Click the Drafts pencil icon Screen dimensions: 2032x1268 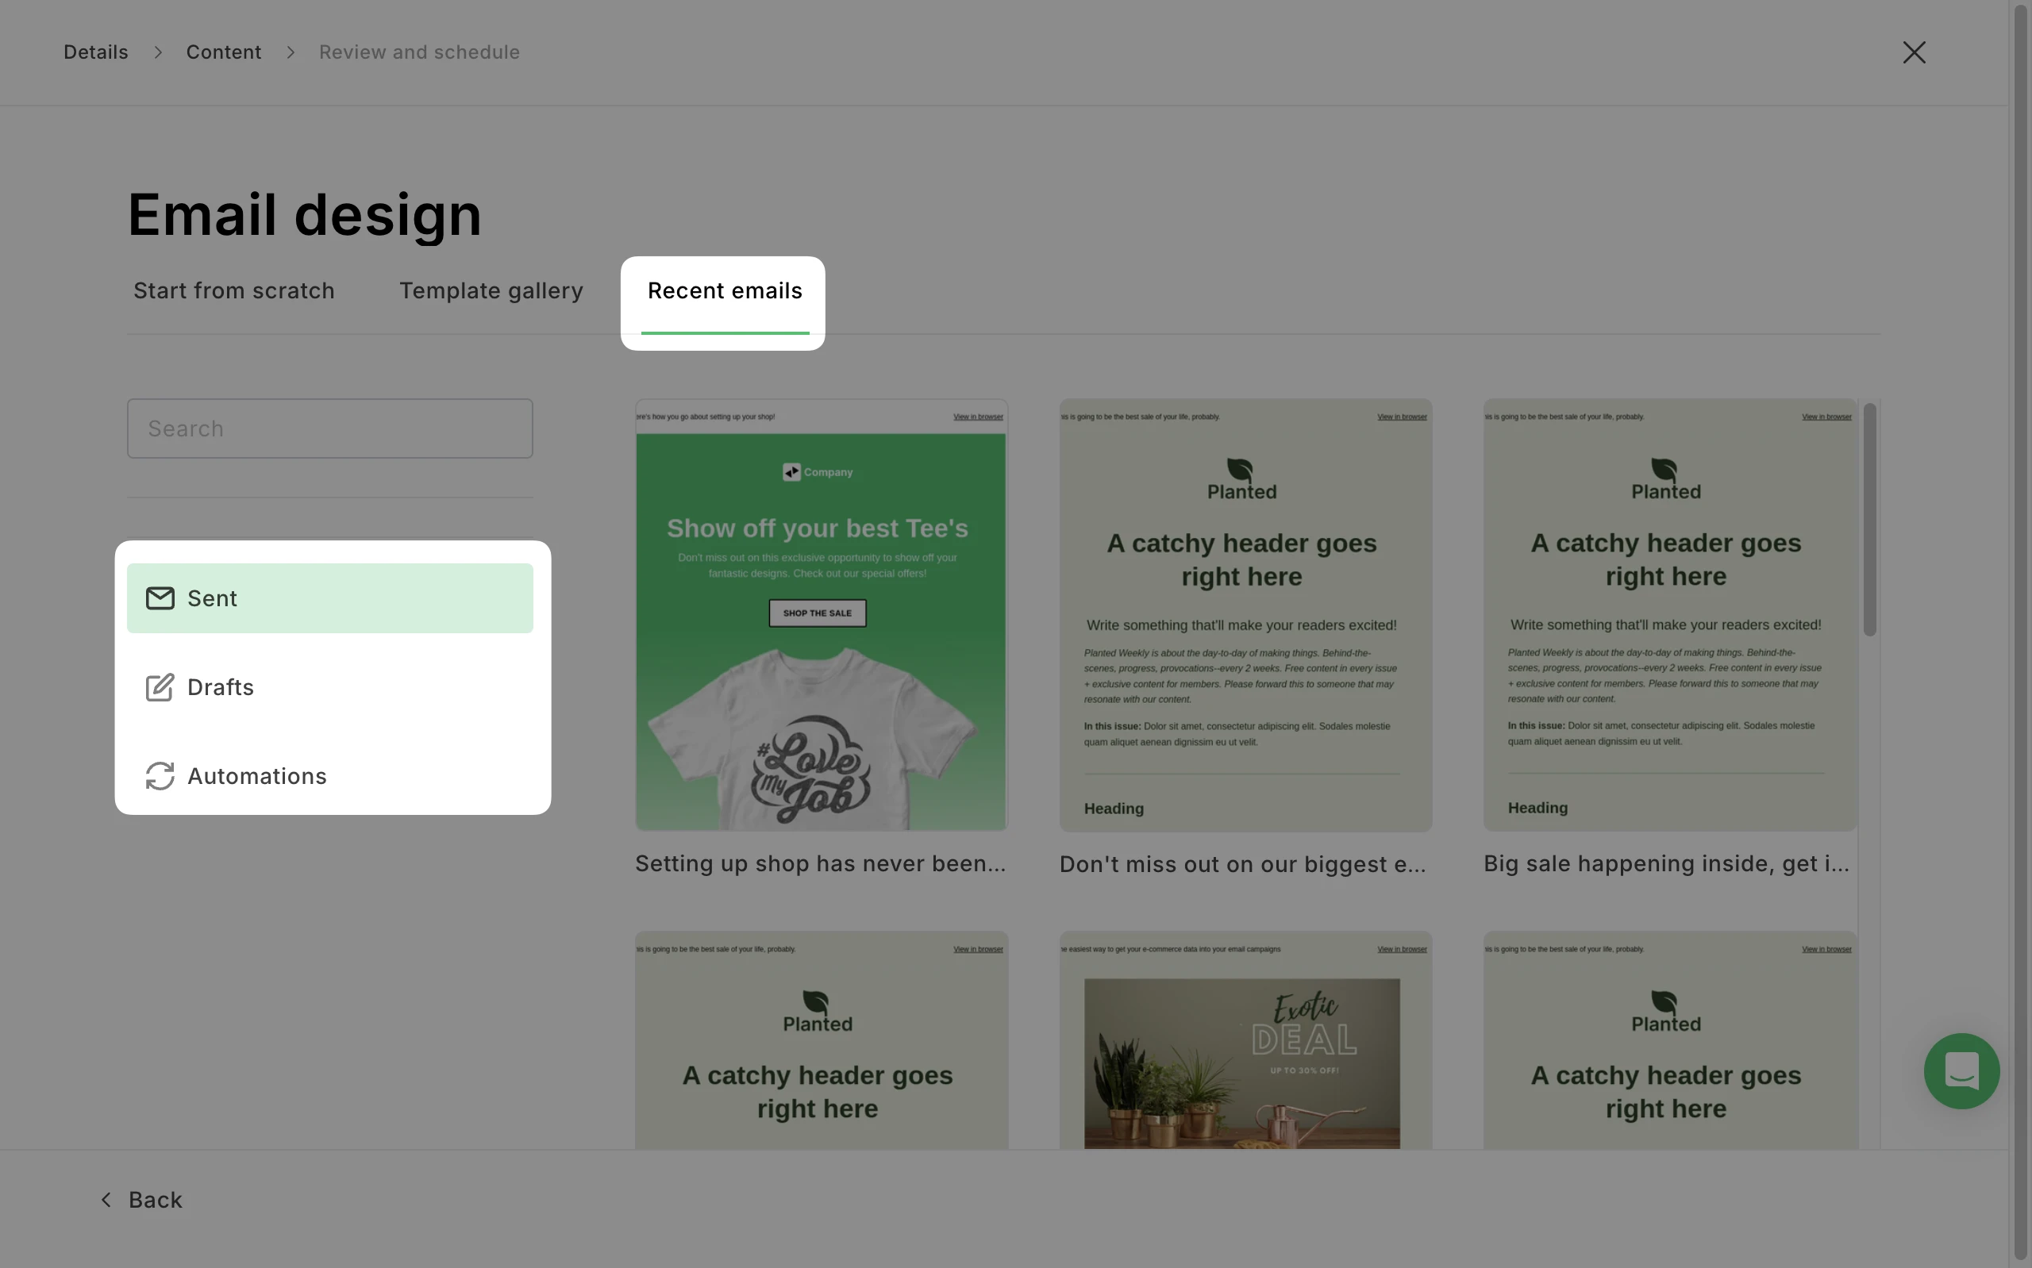160,687
